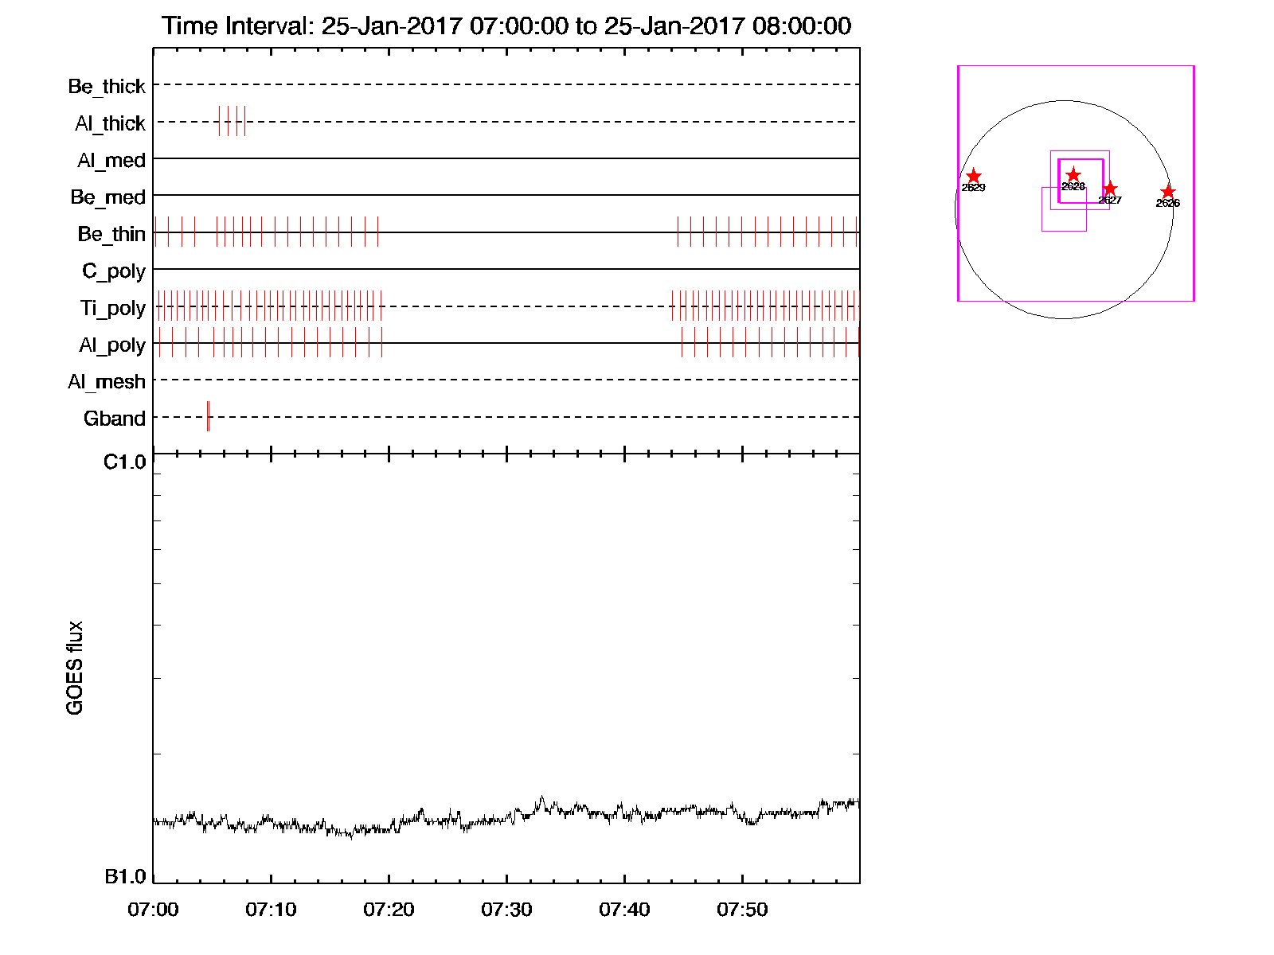The width and height of the screenshot is (1274, 955).
Task: Click the C1.0 flux level label
Action: click(x=125, y=462)
